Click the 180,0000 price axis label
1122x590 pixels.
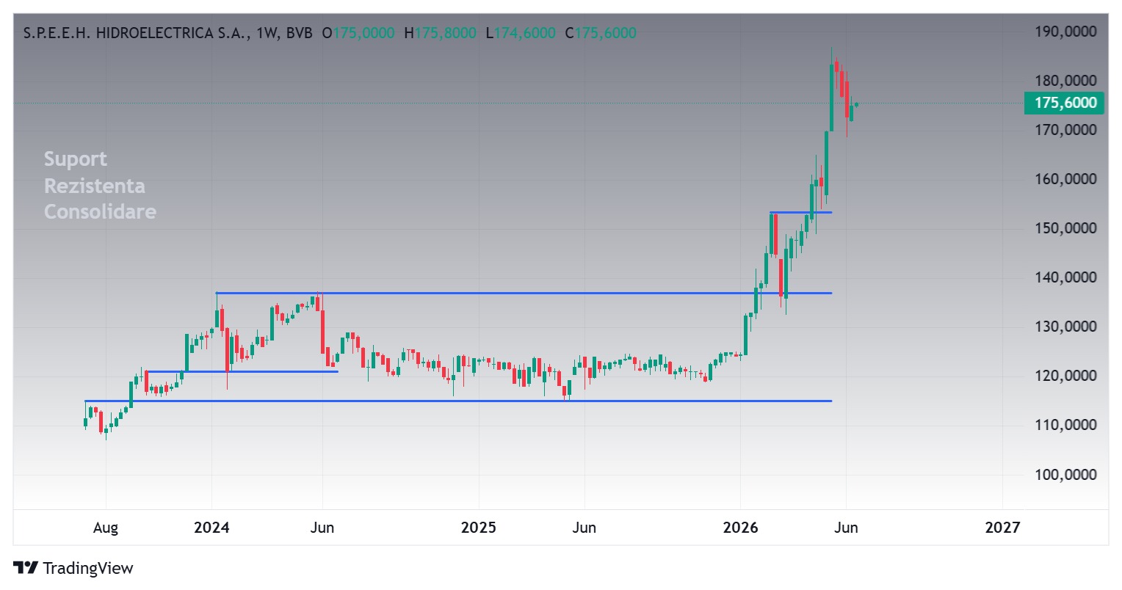(1065, 81)
